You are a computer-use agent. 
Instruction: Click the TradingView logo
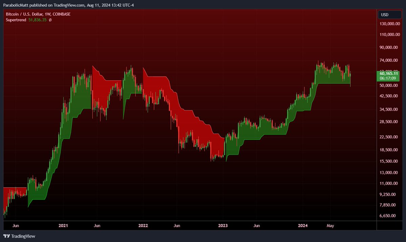[19, 236]
